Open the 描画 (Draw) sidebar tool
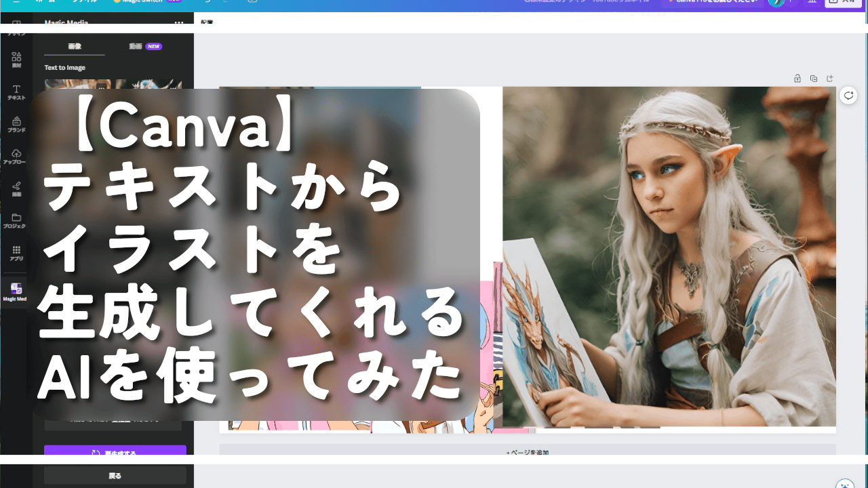The width and height of the screenshot is (868, 488). 16,188
